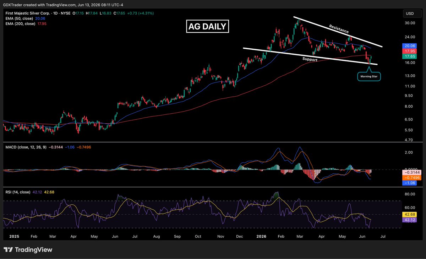This screenshot has height=259, width=426.
Task: Click the Nov label on time axis
Action: coord(221,236)
